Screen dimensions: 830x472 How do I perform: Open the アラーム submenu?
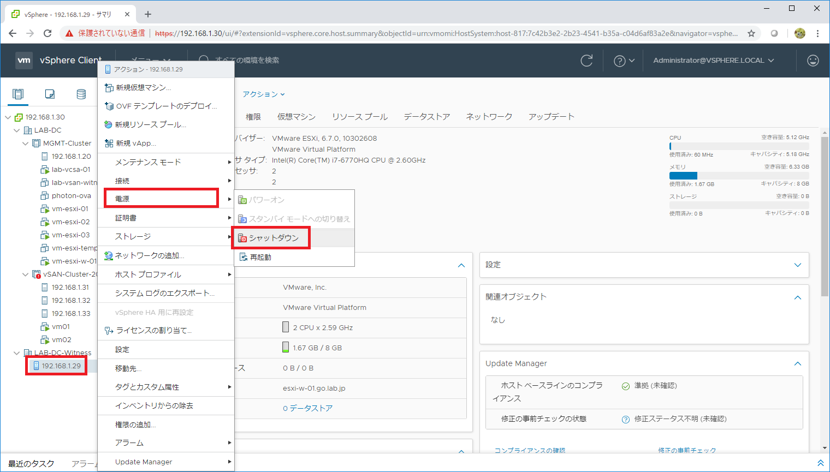point(166,443)
